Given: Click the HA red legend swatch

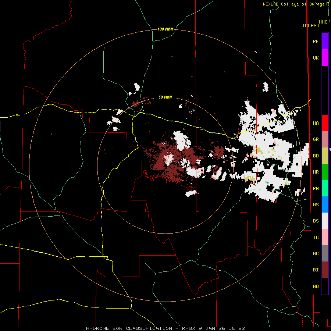Looking at the screenshot, I should click(x=325, y=123).
